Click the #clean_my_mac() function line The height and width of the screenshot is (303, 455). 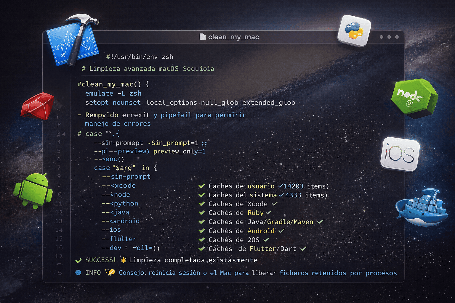point(113,84)
